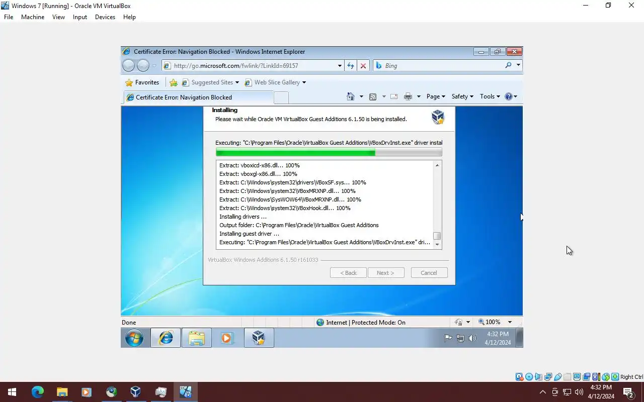Screen dimensions: 644x402
Task: Open the File menu in VirtualBox
Action: click(9, 17)
